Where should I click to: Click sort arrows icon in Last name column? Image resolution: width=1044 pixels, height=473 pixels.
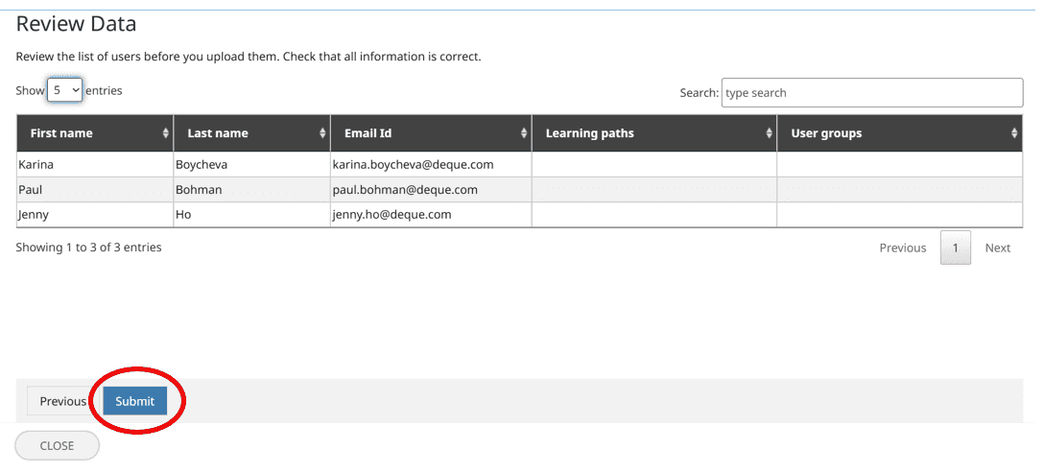click(322, 133)
